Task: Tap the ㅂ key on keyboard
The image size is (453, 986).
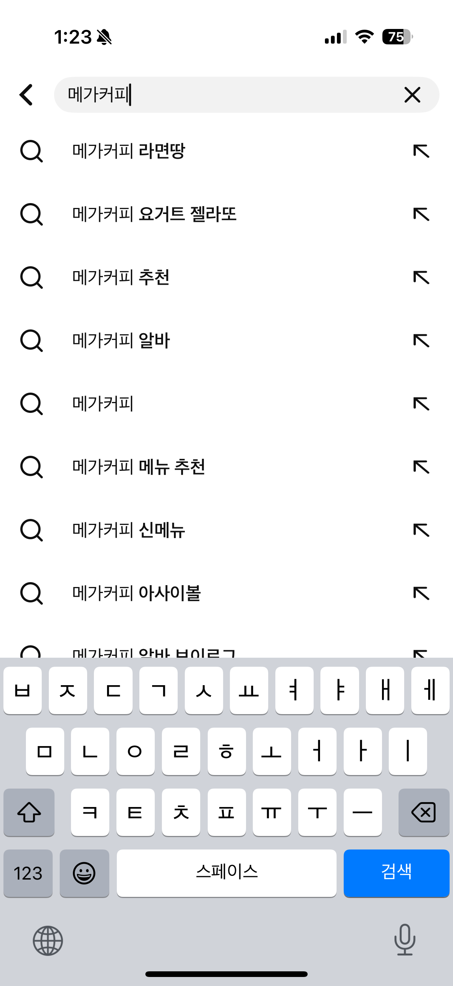Action: pyautogui.click(x=23, y=690)
